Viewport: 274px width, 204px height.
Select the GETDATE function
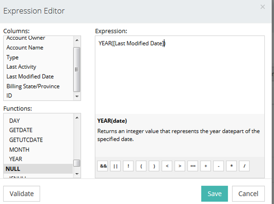click(x=21, y=130)
